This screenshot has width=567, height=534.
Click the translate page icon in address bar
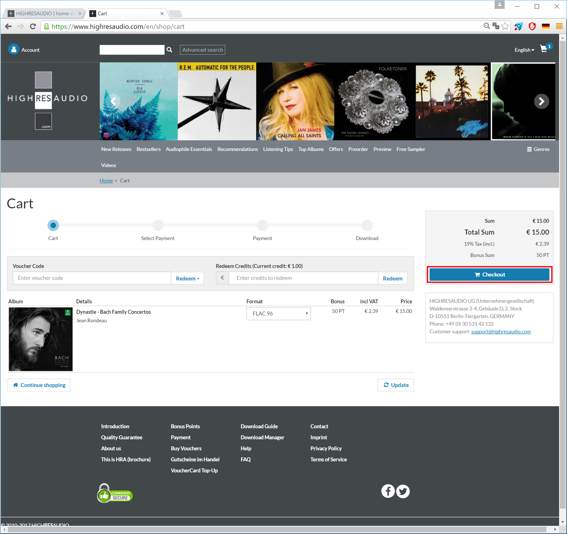496,26
